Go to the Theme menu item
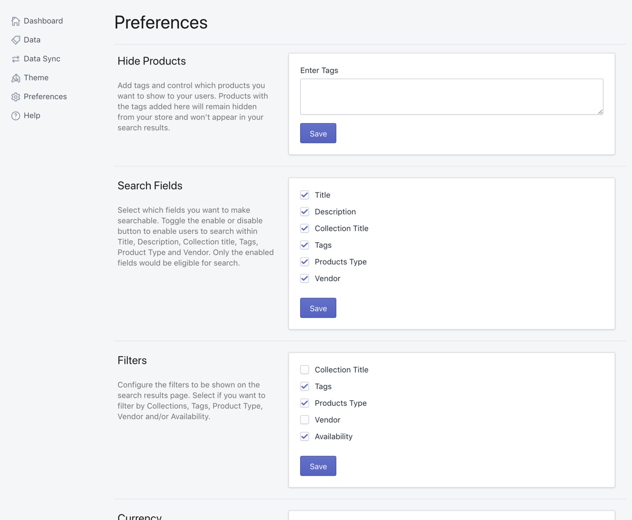 [x=36, y=78]
